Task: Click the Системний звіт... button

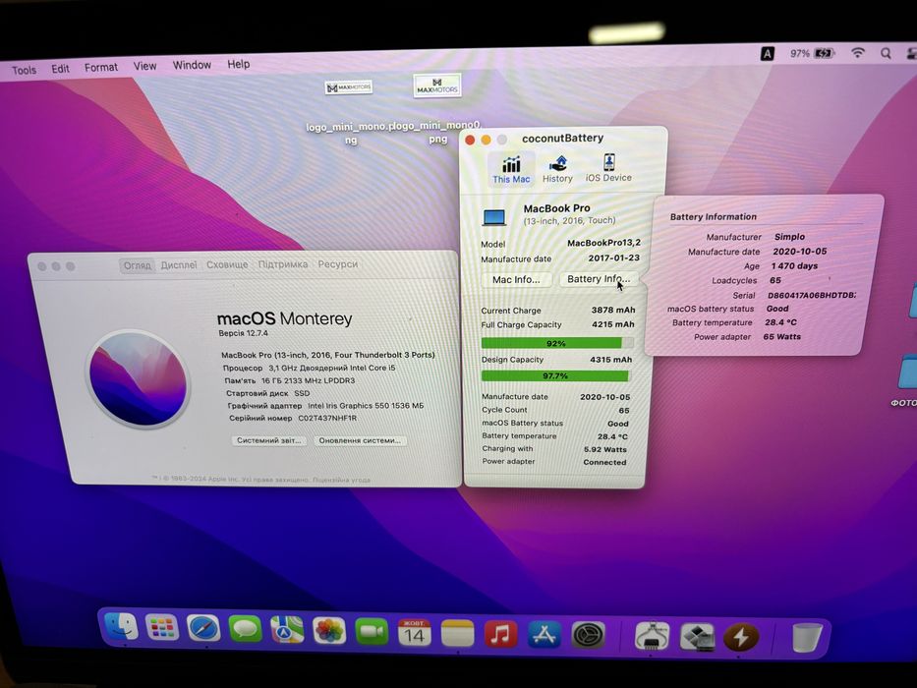Action: 268,440
